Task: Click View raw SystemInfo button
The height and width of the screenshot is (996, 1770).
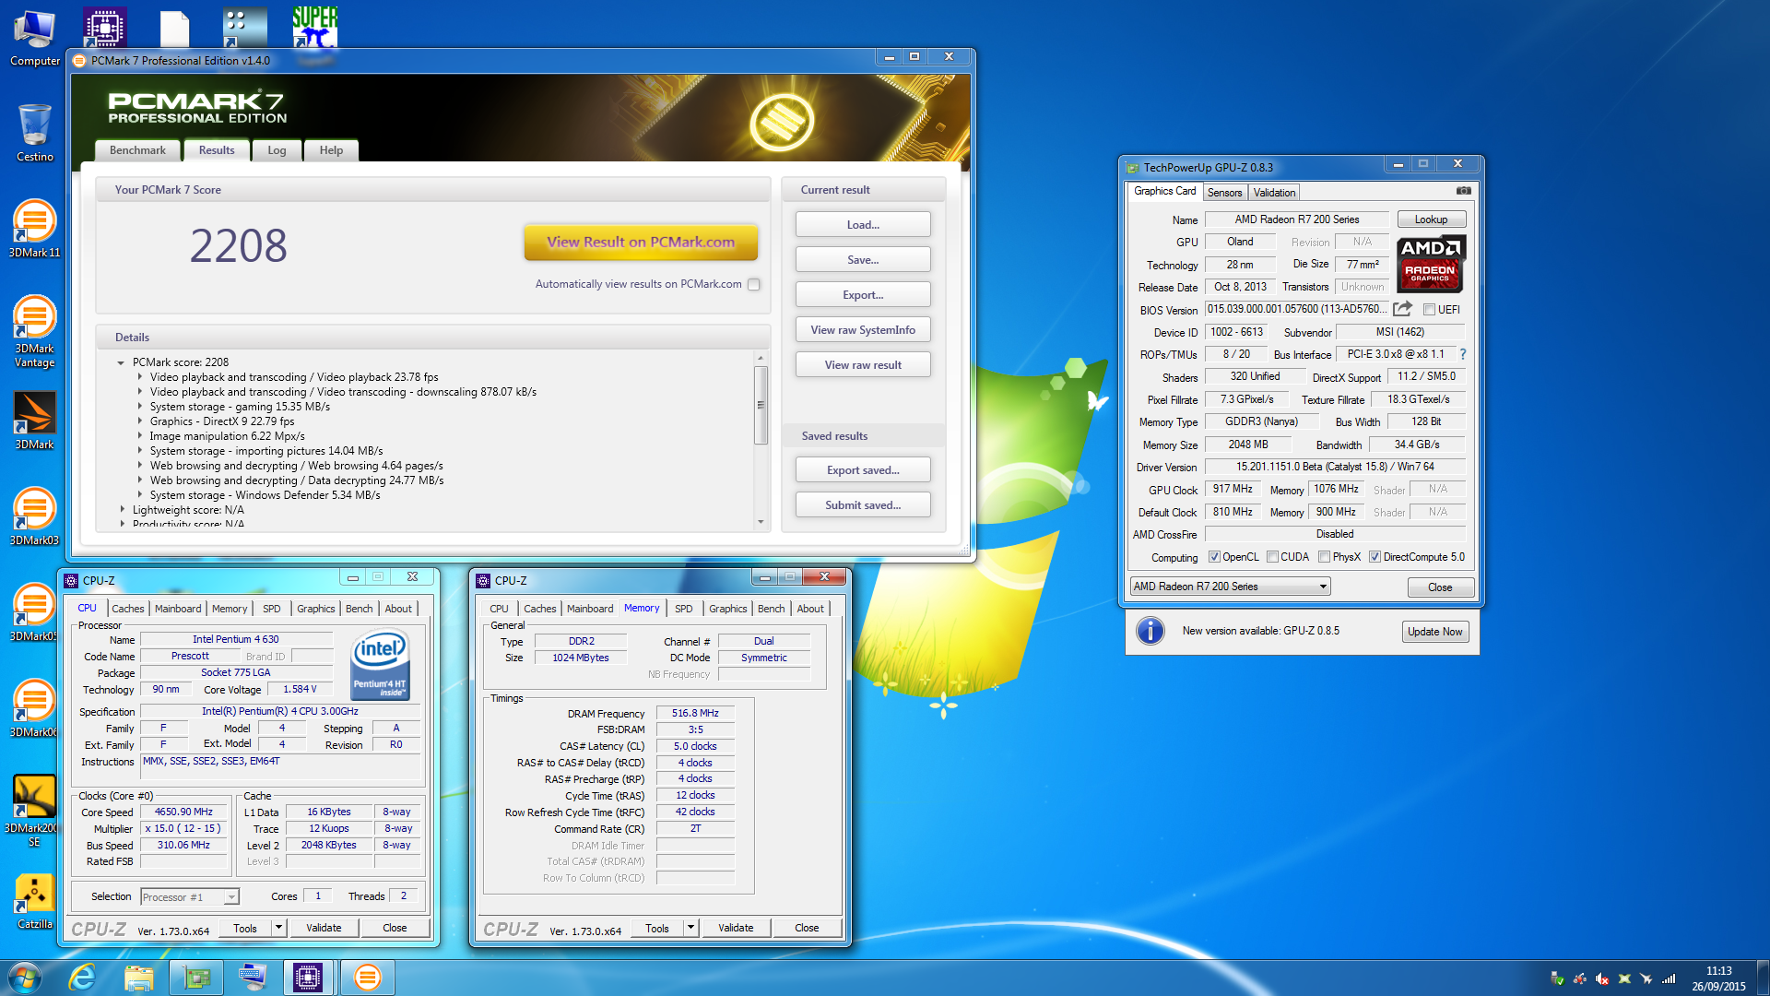Action: click(x=863, y=330)
